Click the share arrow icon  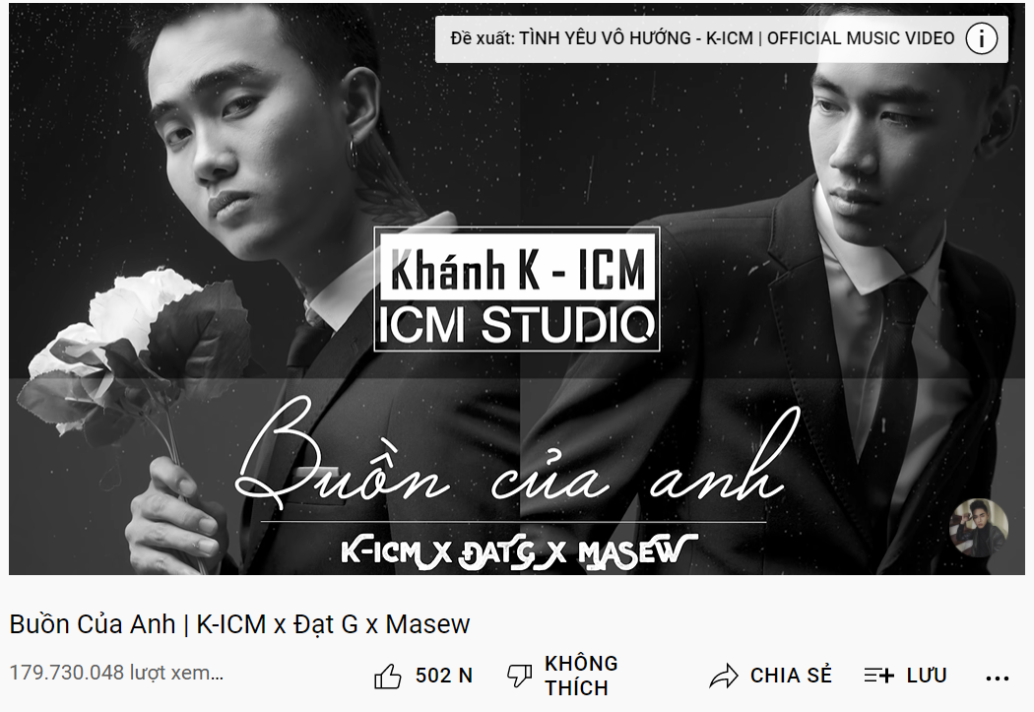click(x=724, y=676)
